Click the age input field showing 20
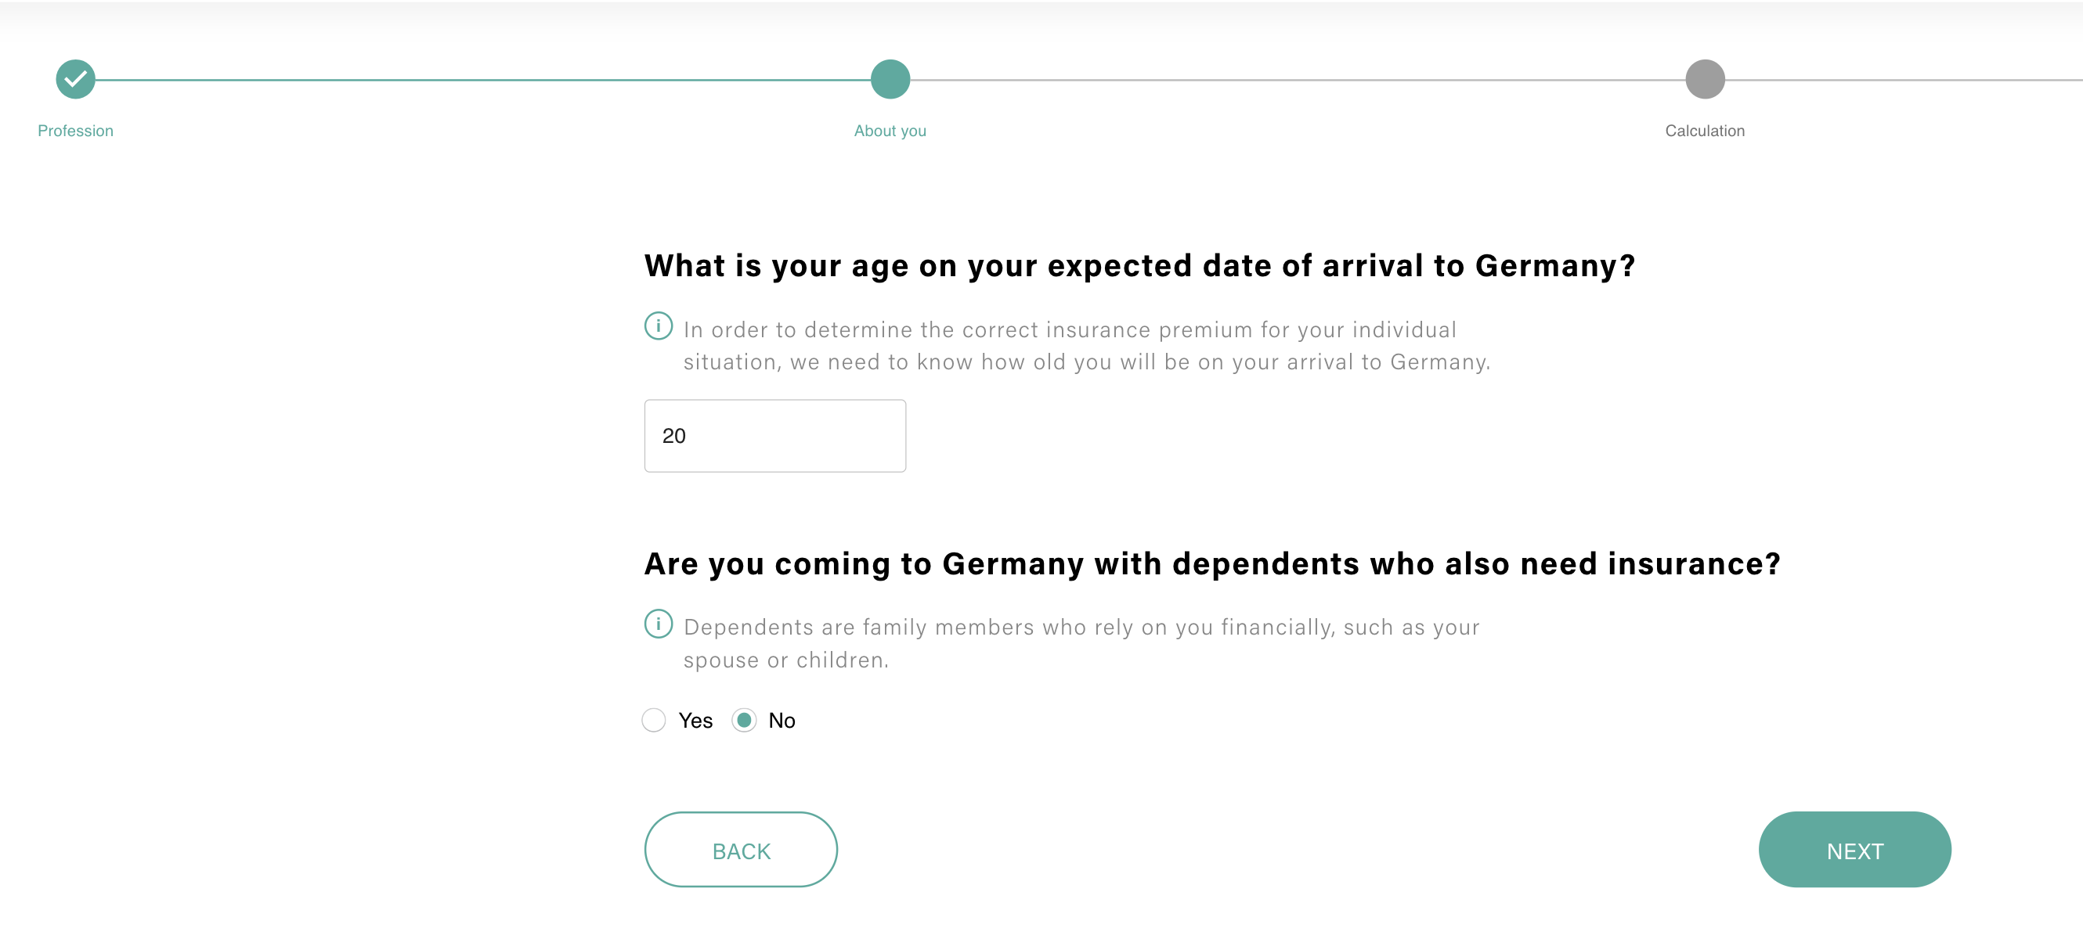 tap(774, 436)
